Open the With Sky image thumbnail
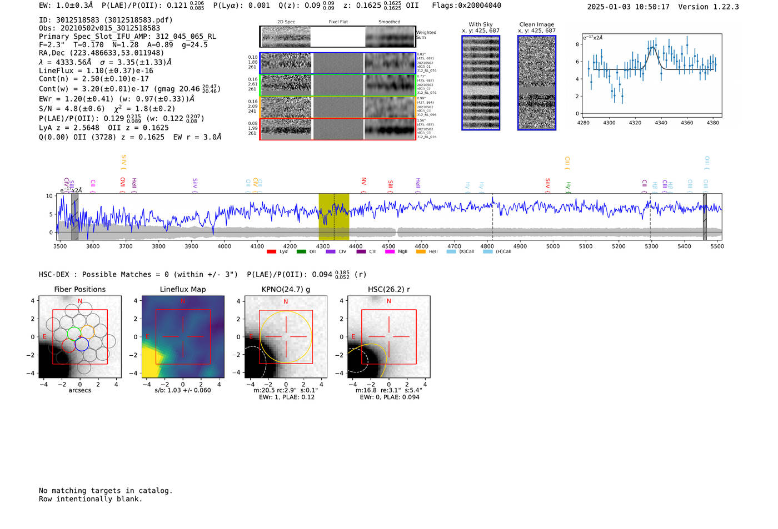Screen dimensions: 778x529 point(481,83)
